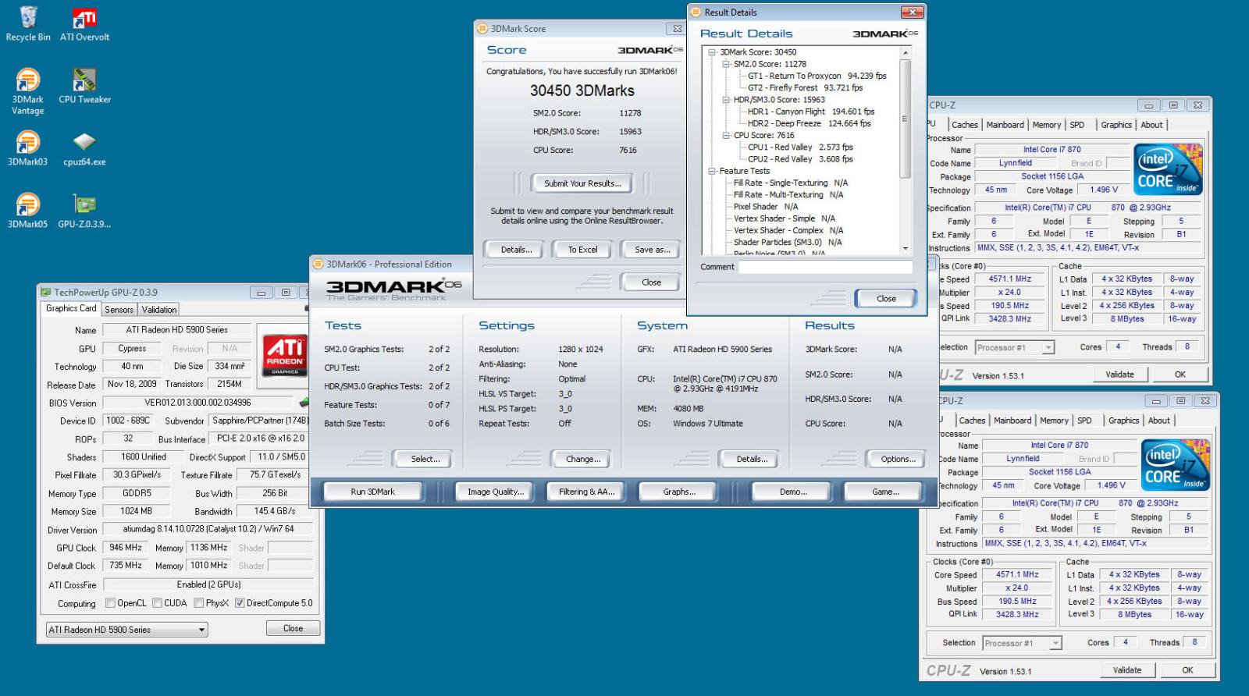Select 3DMark Vantage desktop icon
Viewport: 1249px width, 696px height.
click(x=28, y=92)
